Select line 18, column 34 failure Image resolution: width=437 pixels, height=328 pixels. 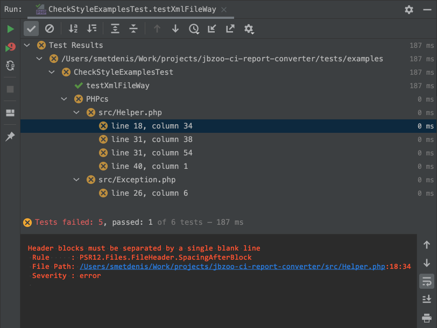pyautogui.click(x=229, y=126)
